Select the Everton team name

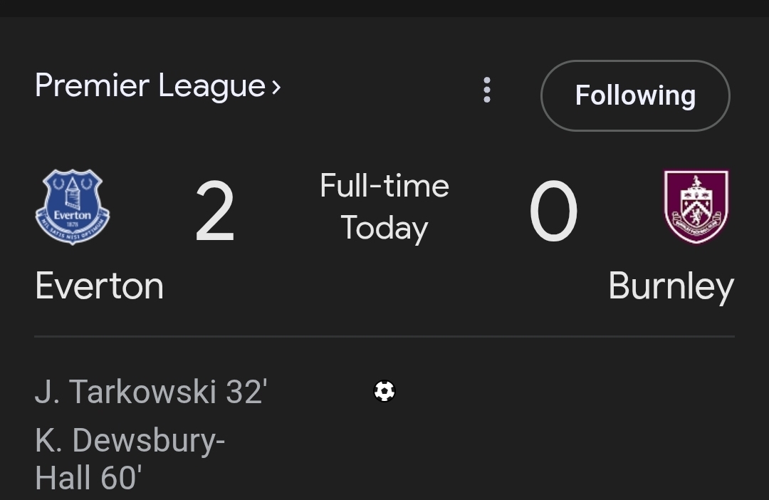pyautogui.click(x=99, y=286)
